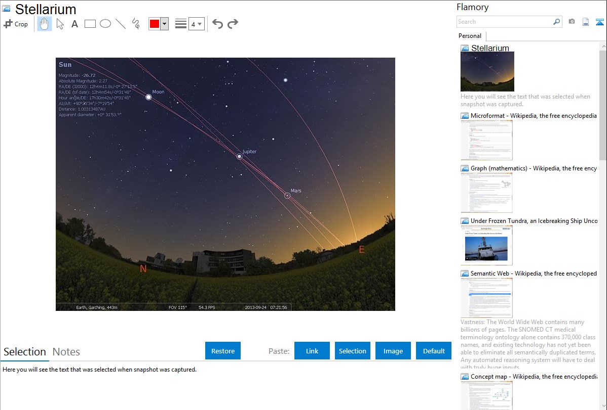Open the line width dropdown showing 4

pyautogui.click(x=197, y=24)
